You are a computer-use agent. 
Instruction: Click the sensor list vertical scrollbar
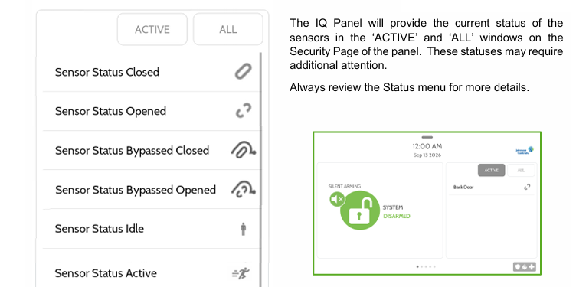[261, 169]
